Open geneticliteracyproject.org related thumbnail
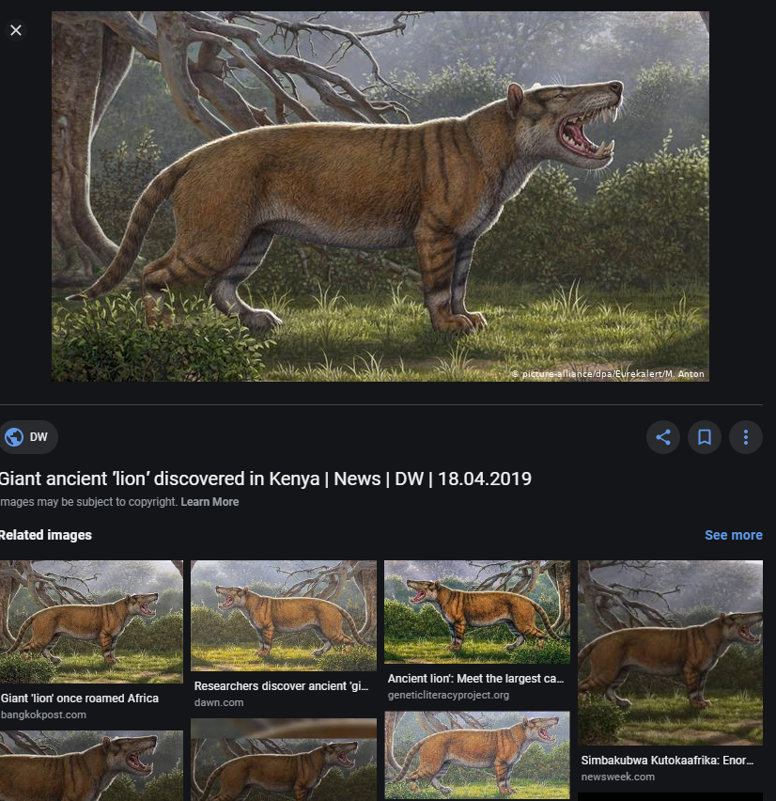Image resolution: width=776 pixels, height=801 pixels. coord(477,612)
